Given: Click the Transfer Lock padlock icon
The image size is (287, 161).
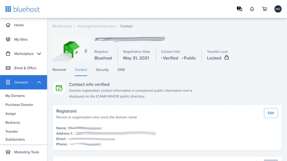Looking at the screenshot, I should pos(227,57).
